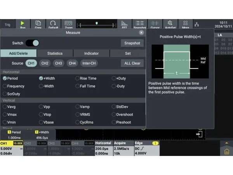This screenshot has width=233, height=175.
Task: Tap the Default reset icon
Action: [53, 24]
